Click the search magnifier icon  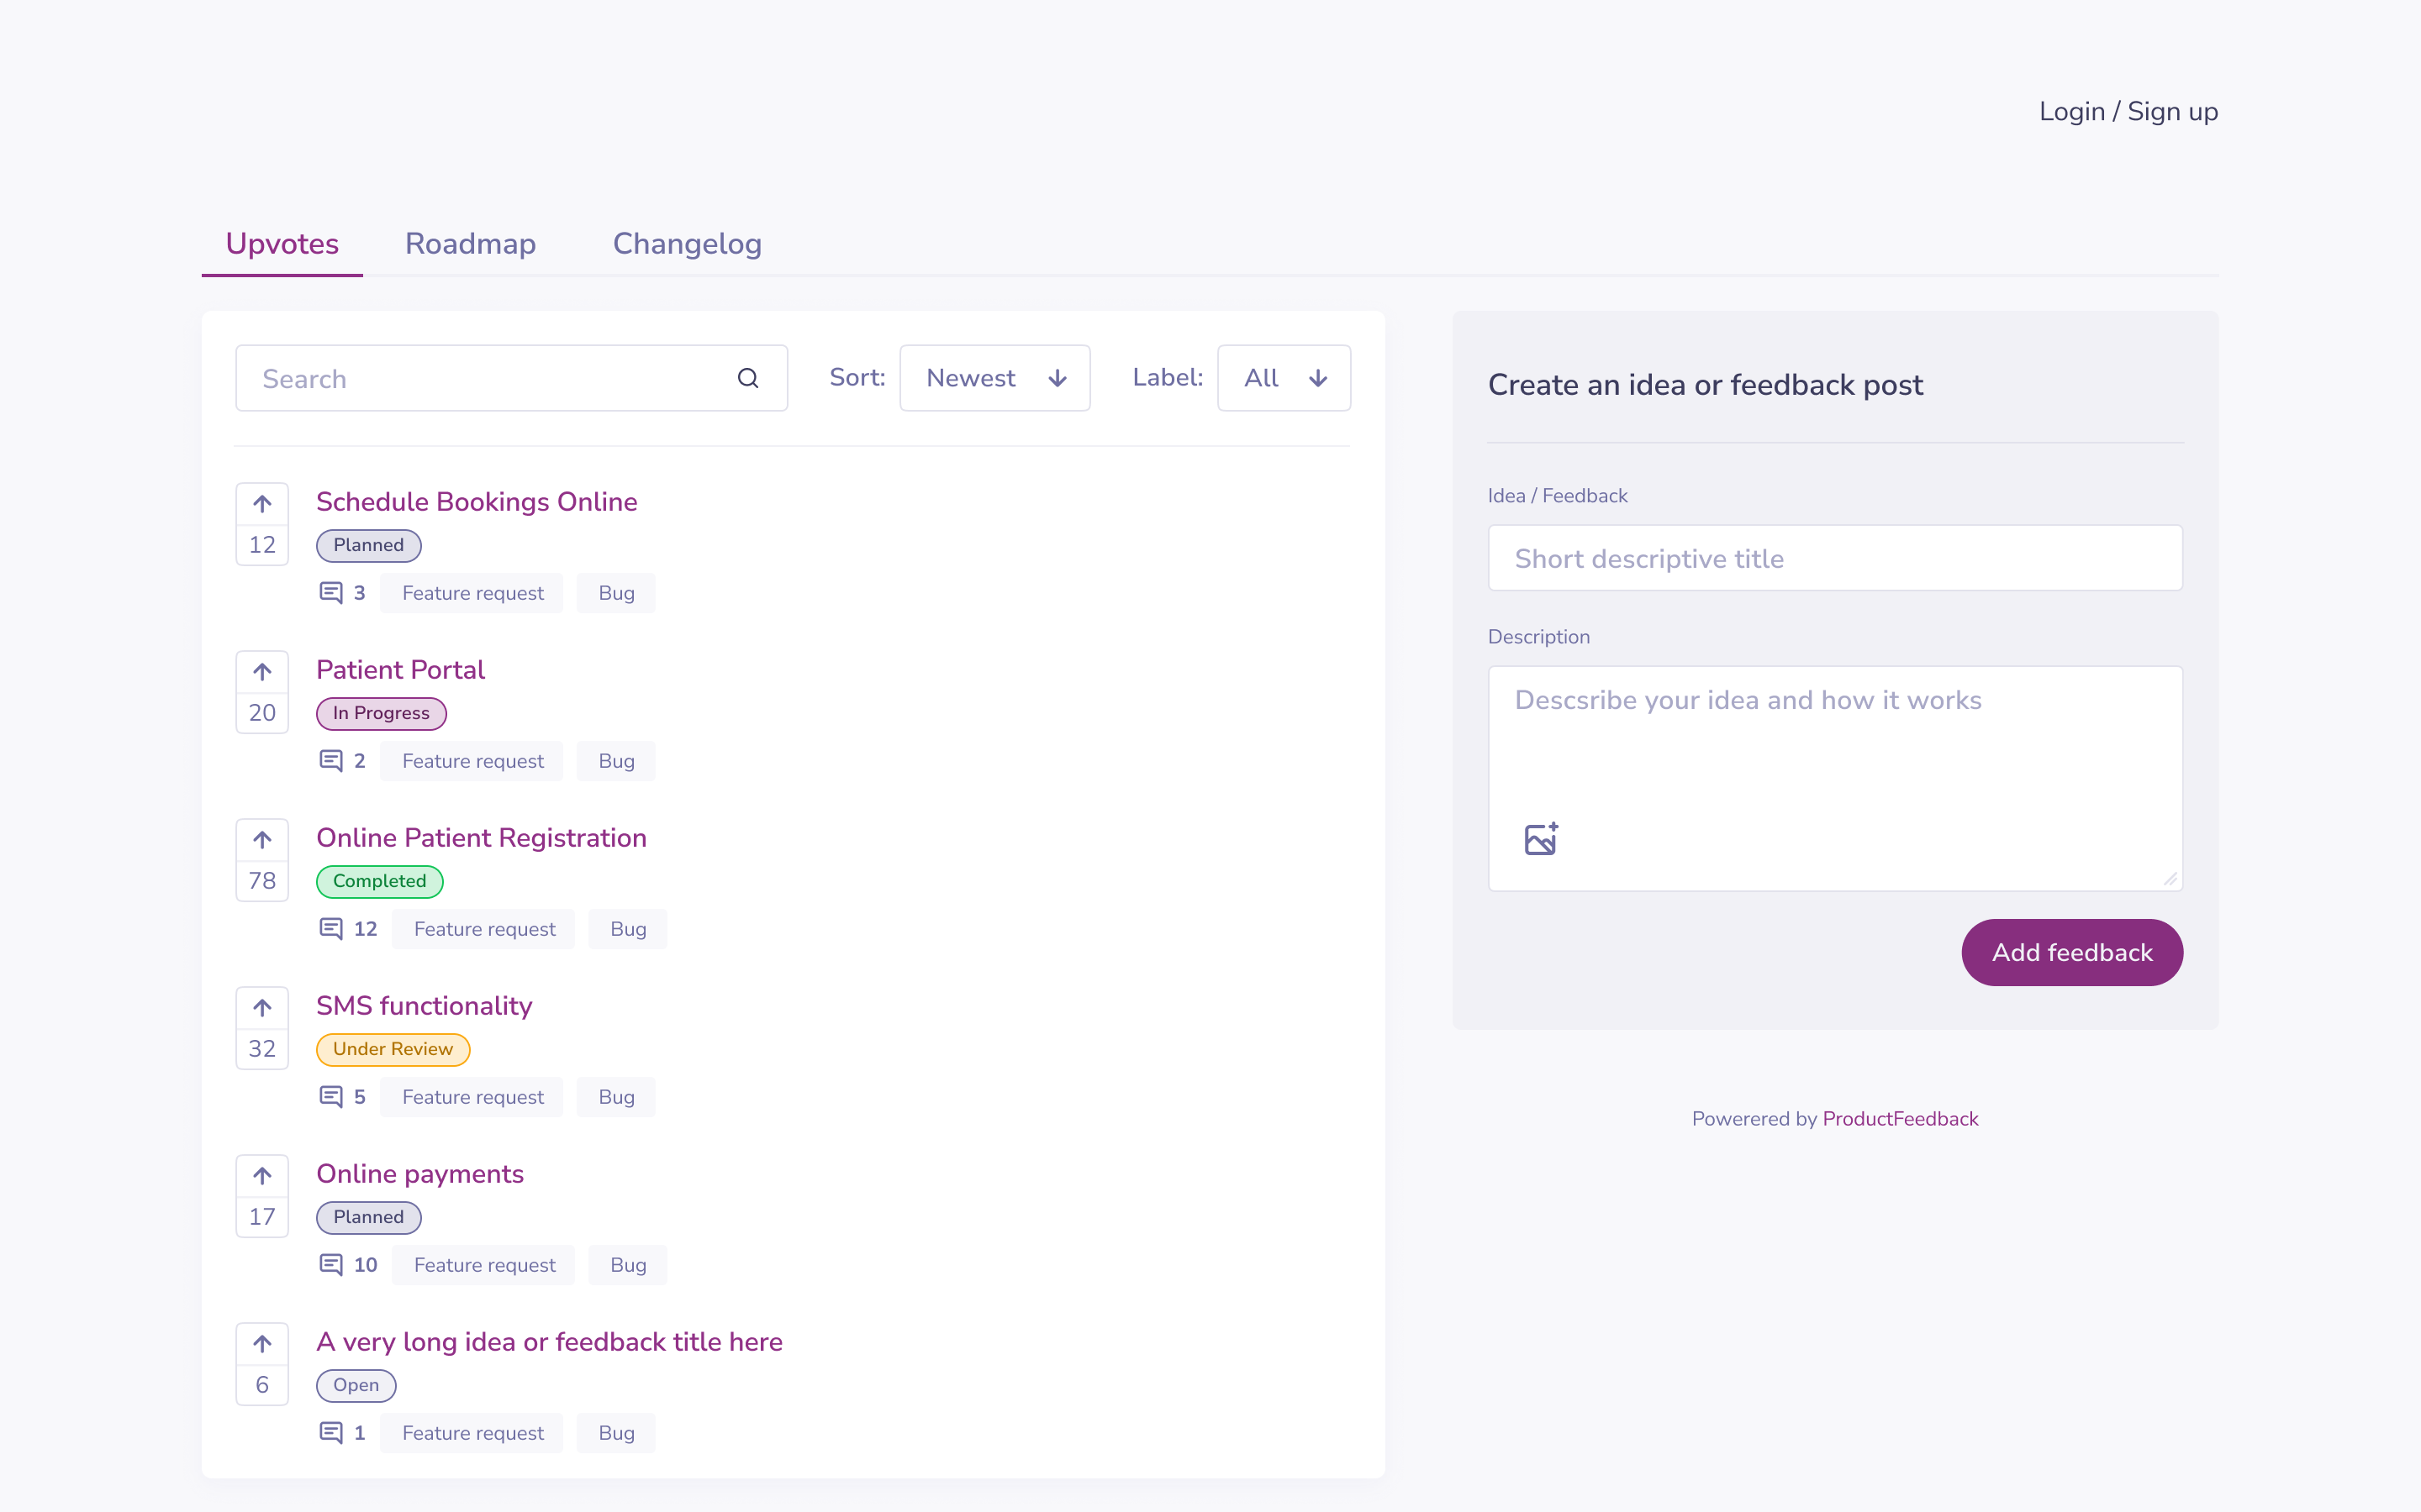click(x=747, y=378)
